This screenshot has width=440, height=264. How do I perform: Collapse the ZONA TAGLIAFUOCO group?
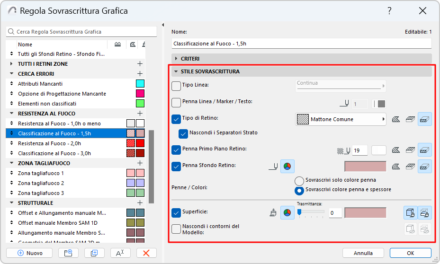pos(11,163)
